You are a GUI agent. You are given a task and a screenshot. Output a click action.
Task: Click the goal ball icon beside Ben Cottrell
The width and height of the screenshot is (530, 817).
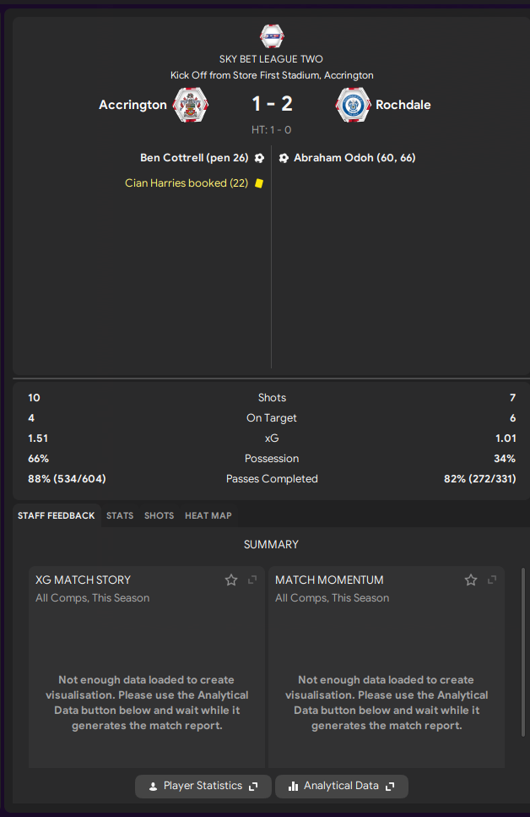pos(259,158)
